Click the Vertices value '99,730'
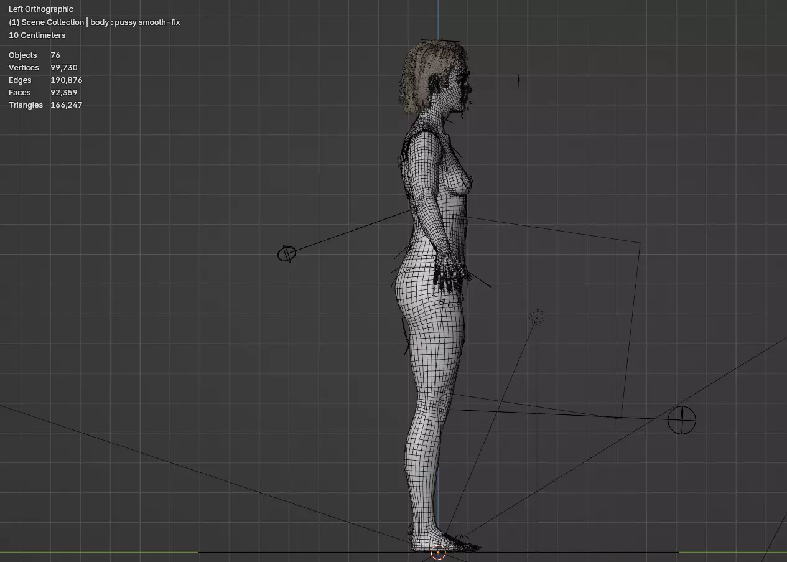787x562 pixels. click(64, 68)
